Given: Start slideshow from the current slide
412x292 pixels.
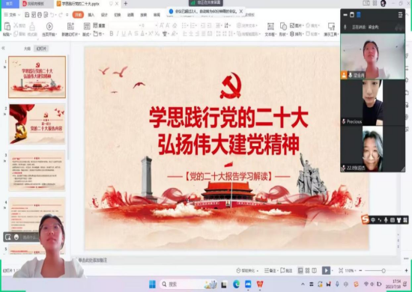Looking at the screenshot, I should coord(49,26).
